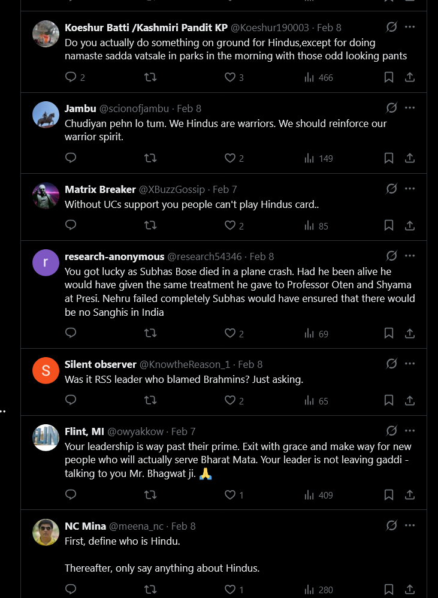Screen dimensions: 438x598
Task: Open research-anonymous display name link
Action: [114, 256]
